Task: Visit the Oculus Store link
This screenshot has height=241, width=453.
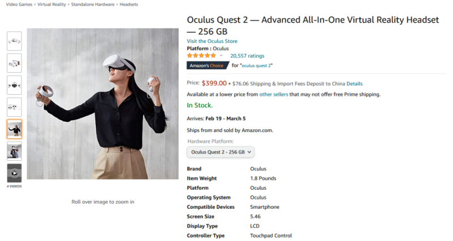Action: (212, 41)
